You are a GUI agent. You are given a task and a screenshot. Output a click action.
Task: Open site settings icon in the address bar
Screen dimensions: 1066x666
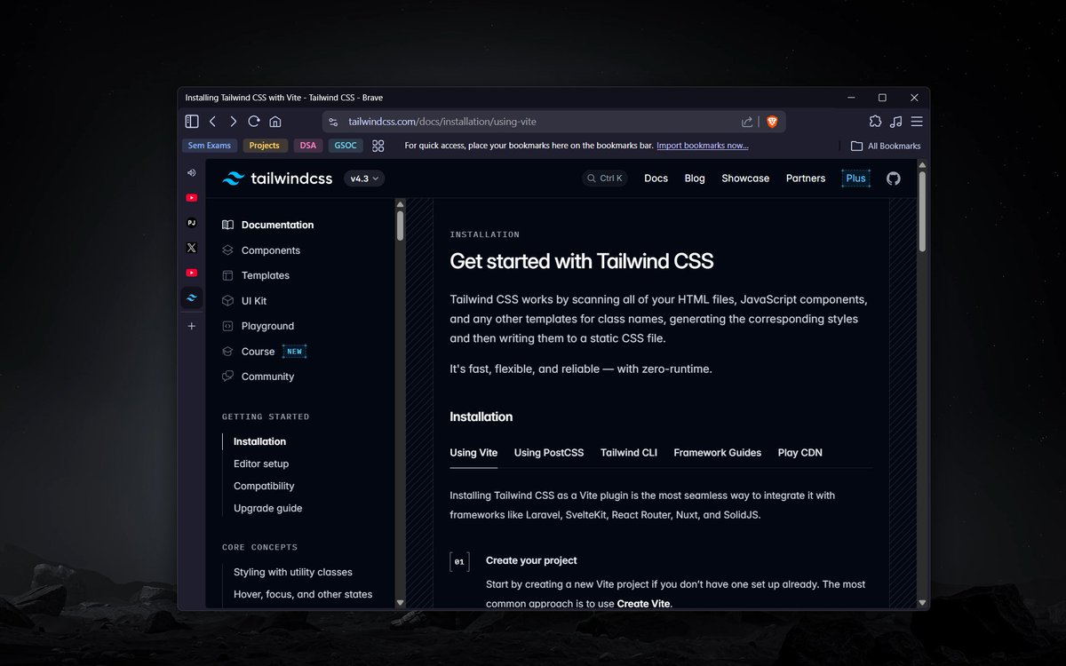tap(334, 122)
